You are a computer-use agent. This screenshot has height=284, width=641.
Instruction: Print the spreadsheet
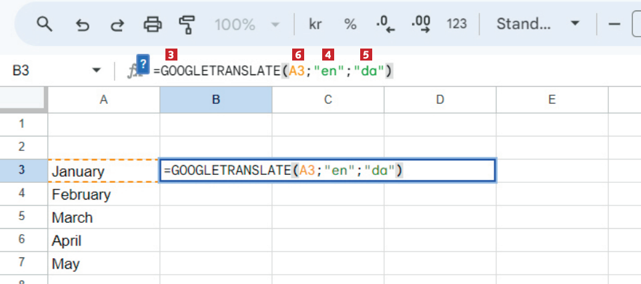[153, 25]
